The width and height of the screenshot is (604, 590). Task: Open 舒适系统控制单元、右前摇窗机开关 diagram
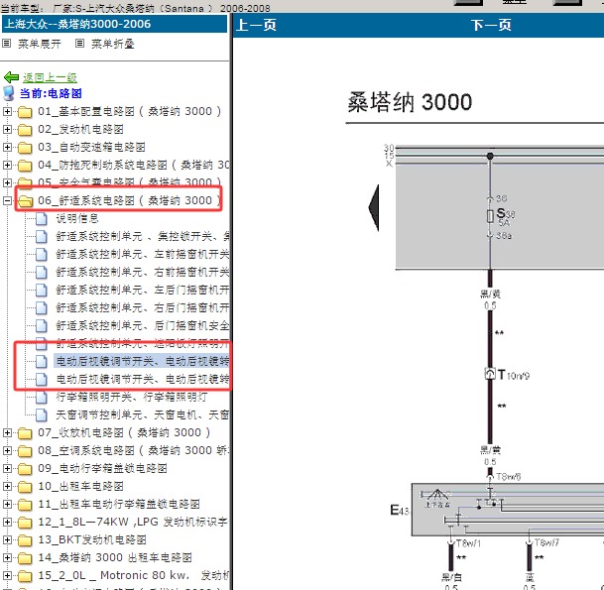point(142,272)
